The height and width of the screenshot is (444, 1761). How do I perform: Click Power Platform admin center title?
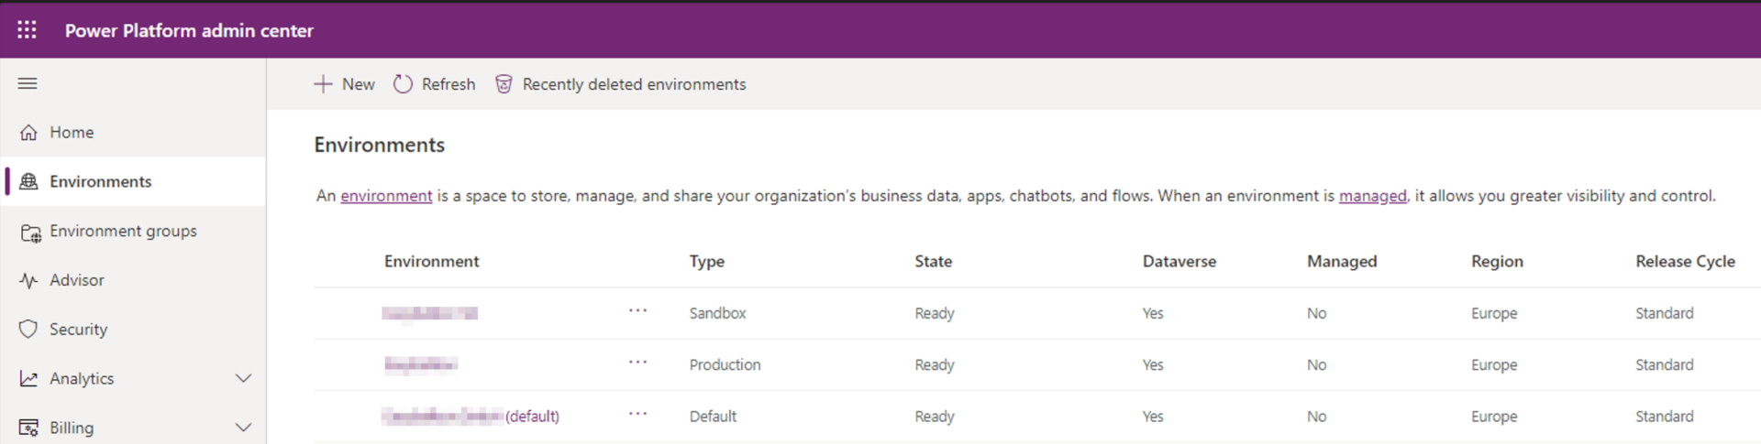(189, 30)
